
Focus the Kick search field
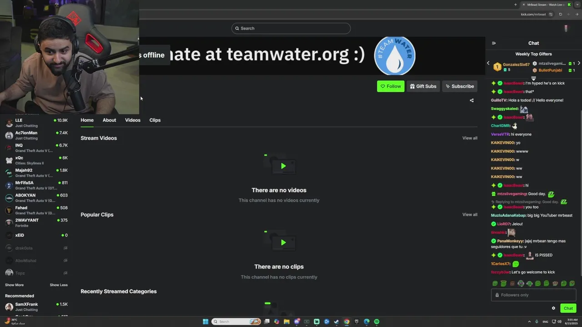[291, 28]
